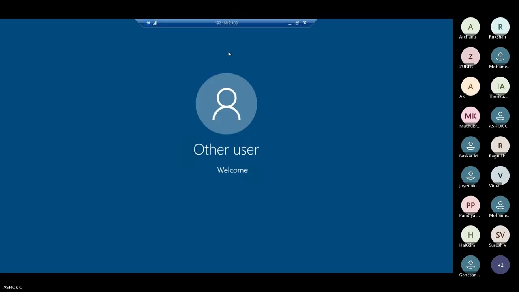
Task: Open connection signal quality icon
Action: 155,23
